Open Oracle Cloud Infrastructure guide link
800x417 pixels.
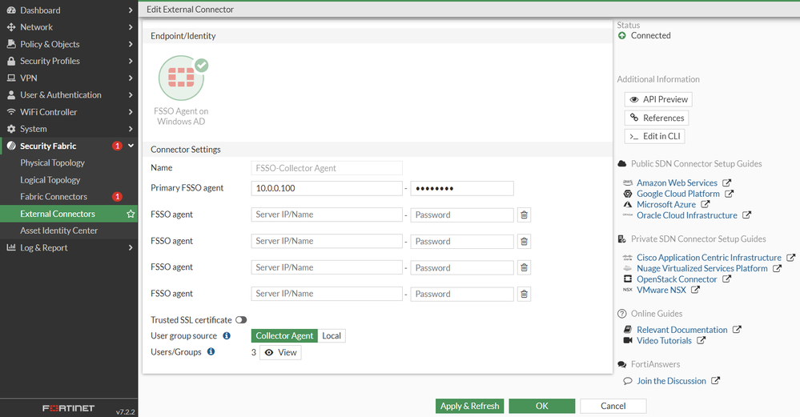pyautogui.click(x=687, y=215)
